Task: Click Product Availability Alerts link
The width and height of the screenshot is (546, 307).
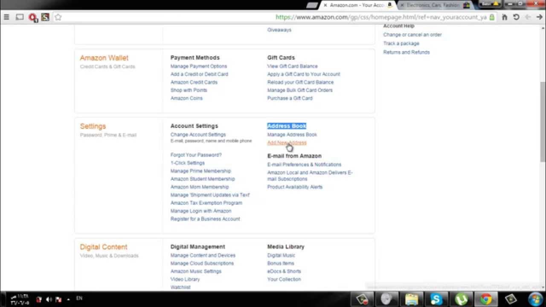Action: coord(295,187)
